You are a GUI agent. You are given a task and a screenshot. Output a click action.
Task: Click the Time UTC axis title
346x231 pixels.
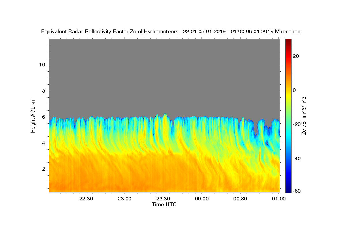click(x=164, y=205)
